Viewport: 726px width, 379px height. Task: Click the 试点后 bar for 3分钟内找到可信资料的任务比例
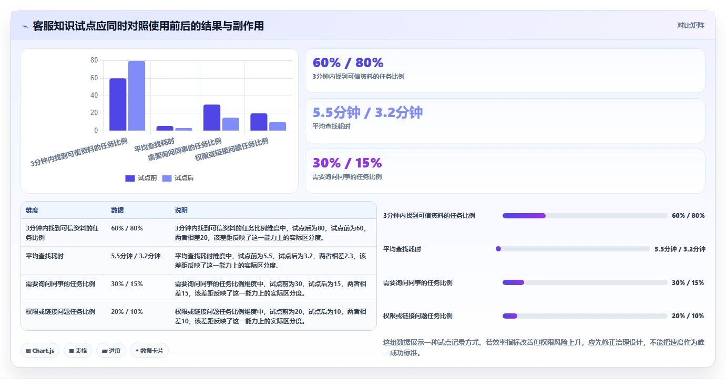[x=137, y=96]
